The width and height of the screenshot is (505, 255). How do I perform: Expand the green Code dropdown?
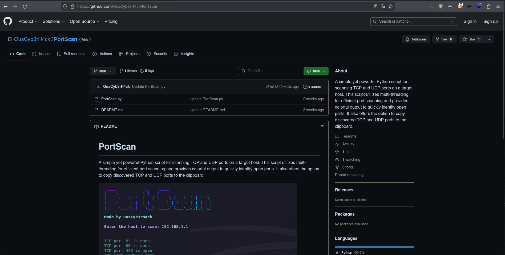click(316, 71)
